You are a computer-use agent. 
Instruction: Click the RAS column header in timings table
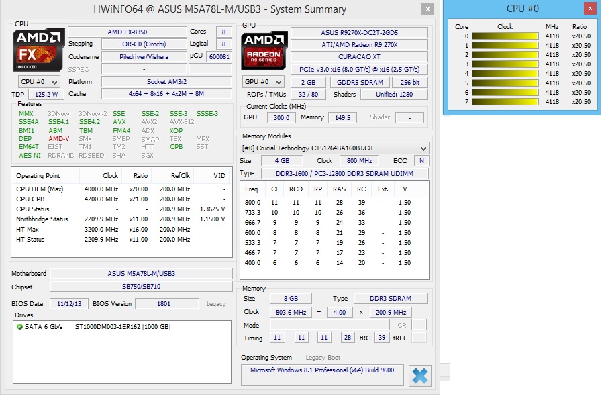click(340, 189)
